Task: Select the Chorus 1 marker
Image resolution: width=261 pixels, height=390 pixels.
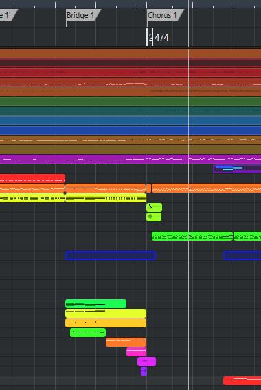Action: (166, 15)
